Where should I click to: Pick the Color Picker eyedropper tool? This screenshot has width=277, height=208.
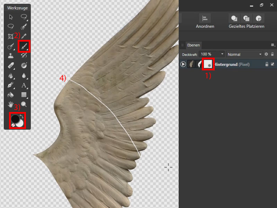click(x=24, y=36)
